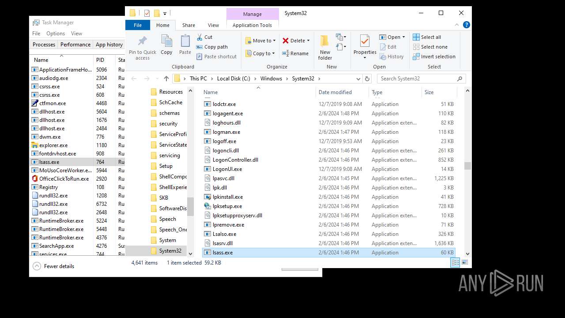The height and width of the screenshot is (318, 565).
Task: Click the Pin to Quick access icon
Action: pos(142,42)
